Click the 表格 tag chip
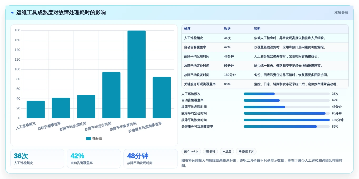Image resolution: width=359 pixels, height=179 pixels. [x=210, y=152]
